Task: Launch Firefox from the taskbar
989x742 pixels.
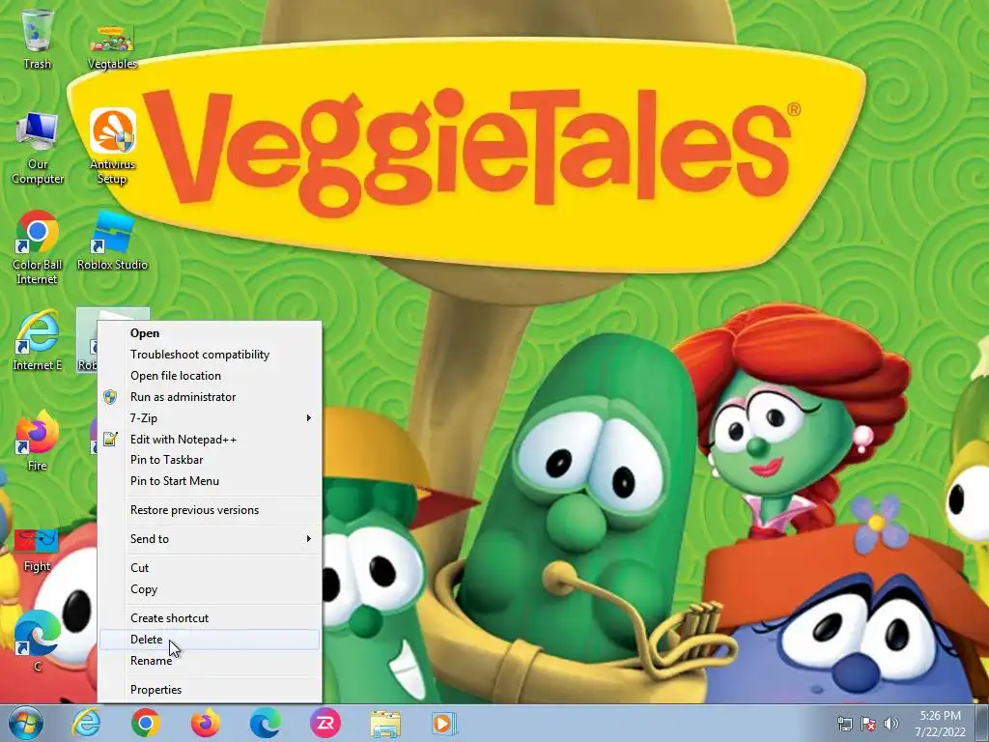Action: click(x=206, y=723)
